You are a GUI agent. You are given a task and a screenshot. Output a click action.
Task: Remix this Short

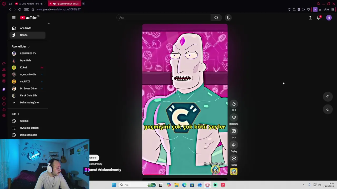(x=234, y=159)
